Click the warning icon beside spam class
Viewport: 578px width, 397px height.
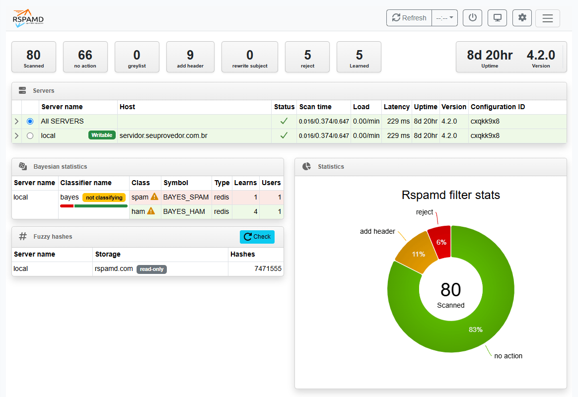tap(154, 197)
